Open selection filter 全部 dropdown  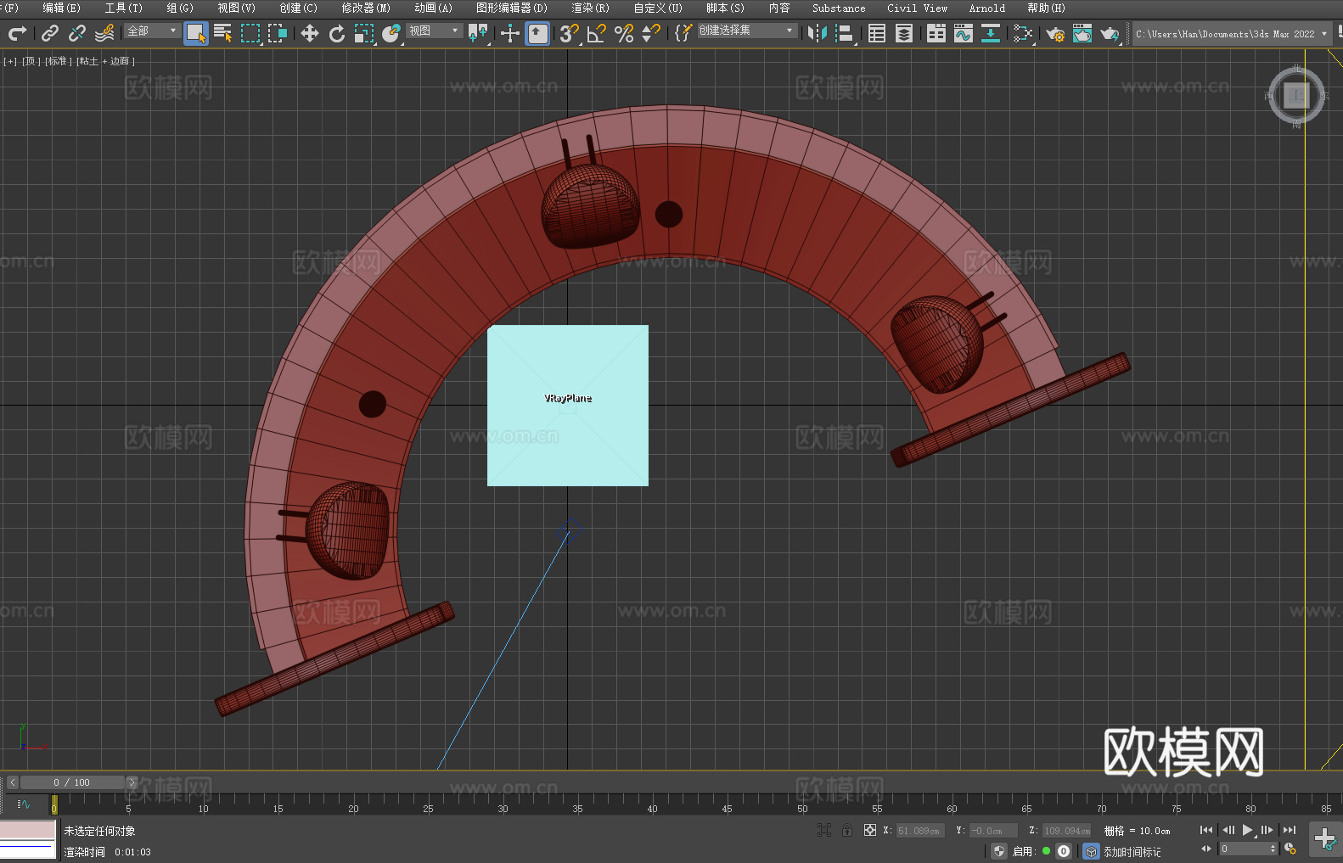[x=152, y=31]
